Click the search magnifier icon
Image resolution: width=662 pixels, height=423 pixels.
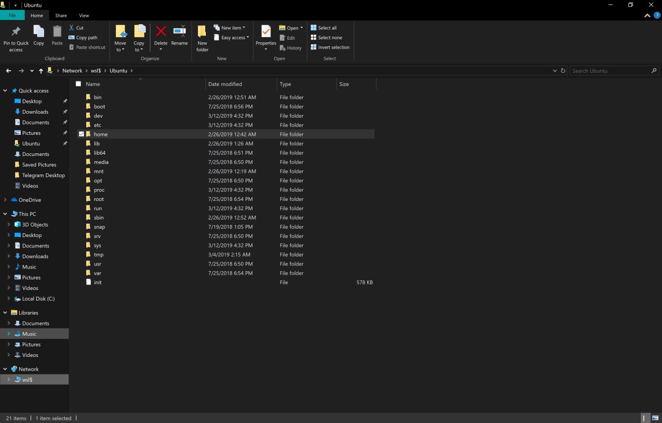(654, 71)
